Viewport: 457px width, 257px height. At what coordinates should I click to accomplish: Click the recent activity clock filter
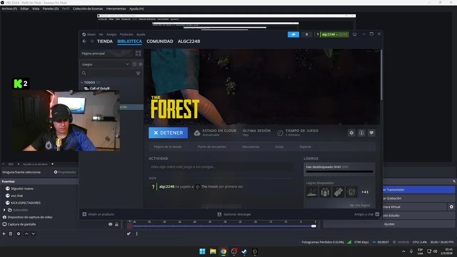pos(135,64)
